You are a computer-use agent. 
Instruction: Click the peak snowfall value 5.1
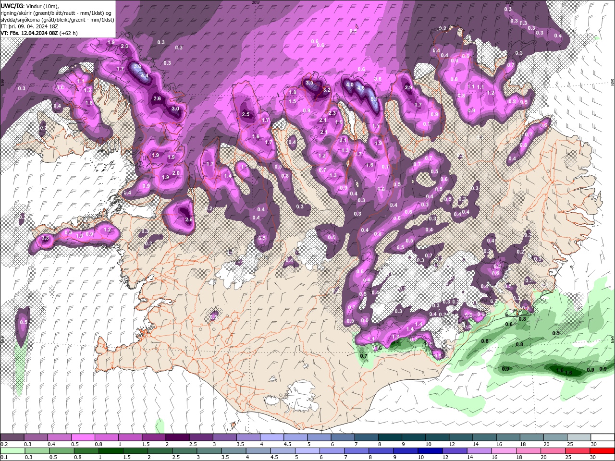coord(374,99)
